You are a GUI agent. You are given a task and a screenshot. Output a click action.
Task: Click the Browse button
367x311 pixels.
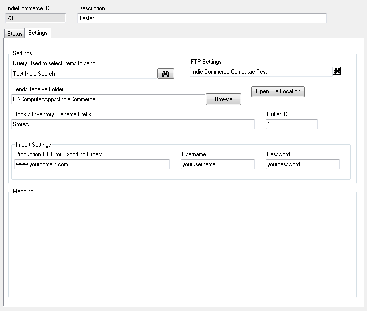(x=224, y=99)
